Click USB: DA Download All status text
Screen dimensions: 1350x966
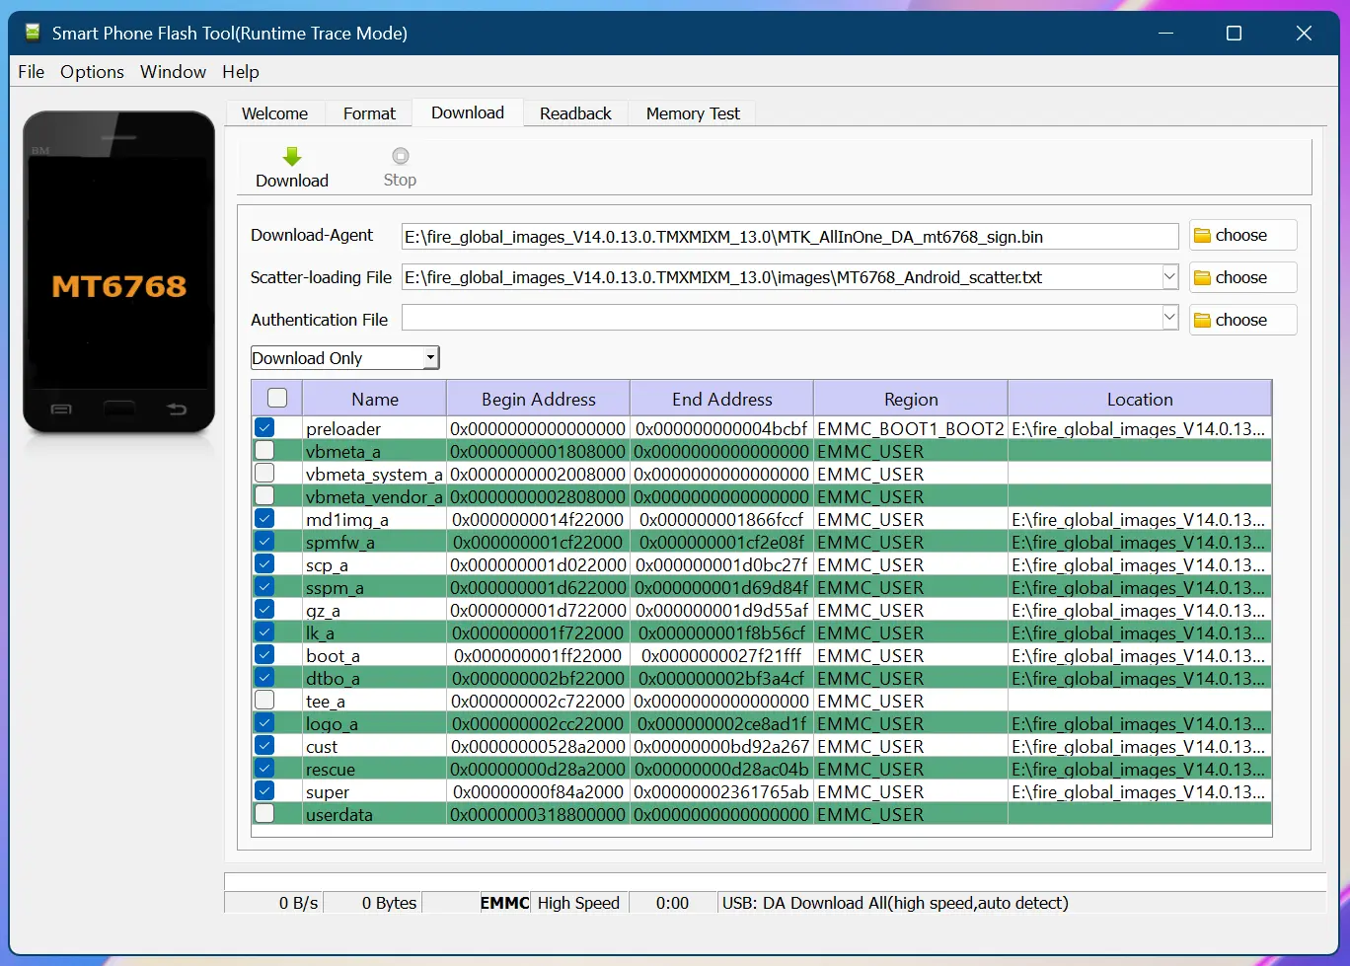895,902
